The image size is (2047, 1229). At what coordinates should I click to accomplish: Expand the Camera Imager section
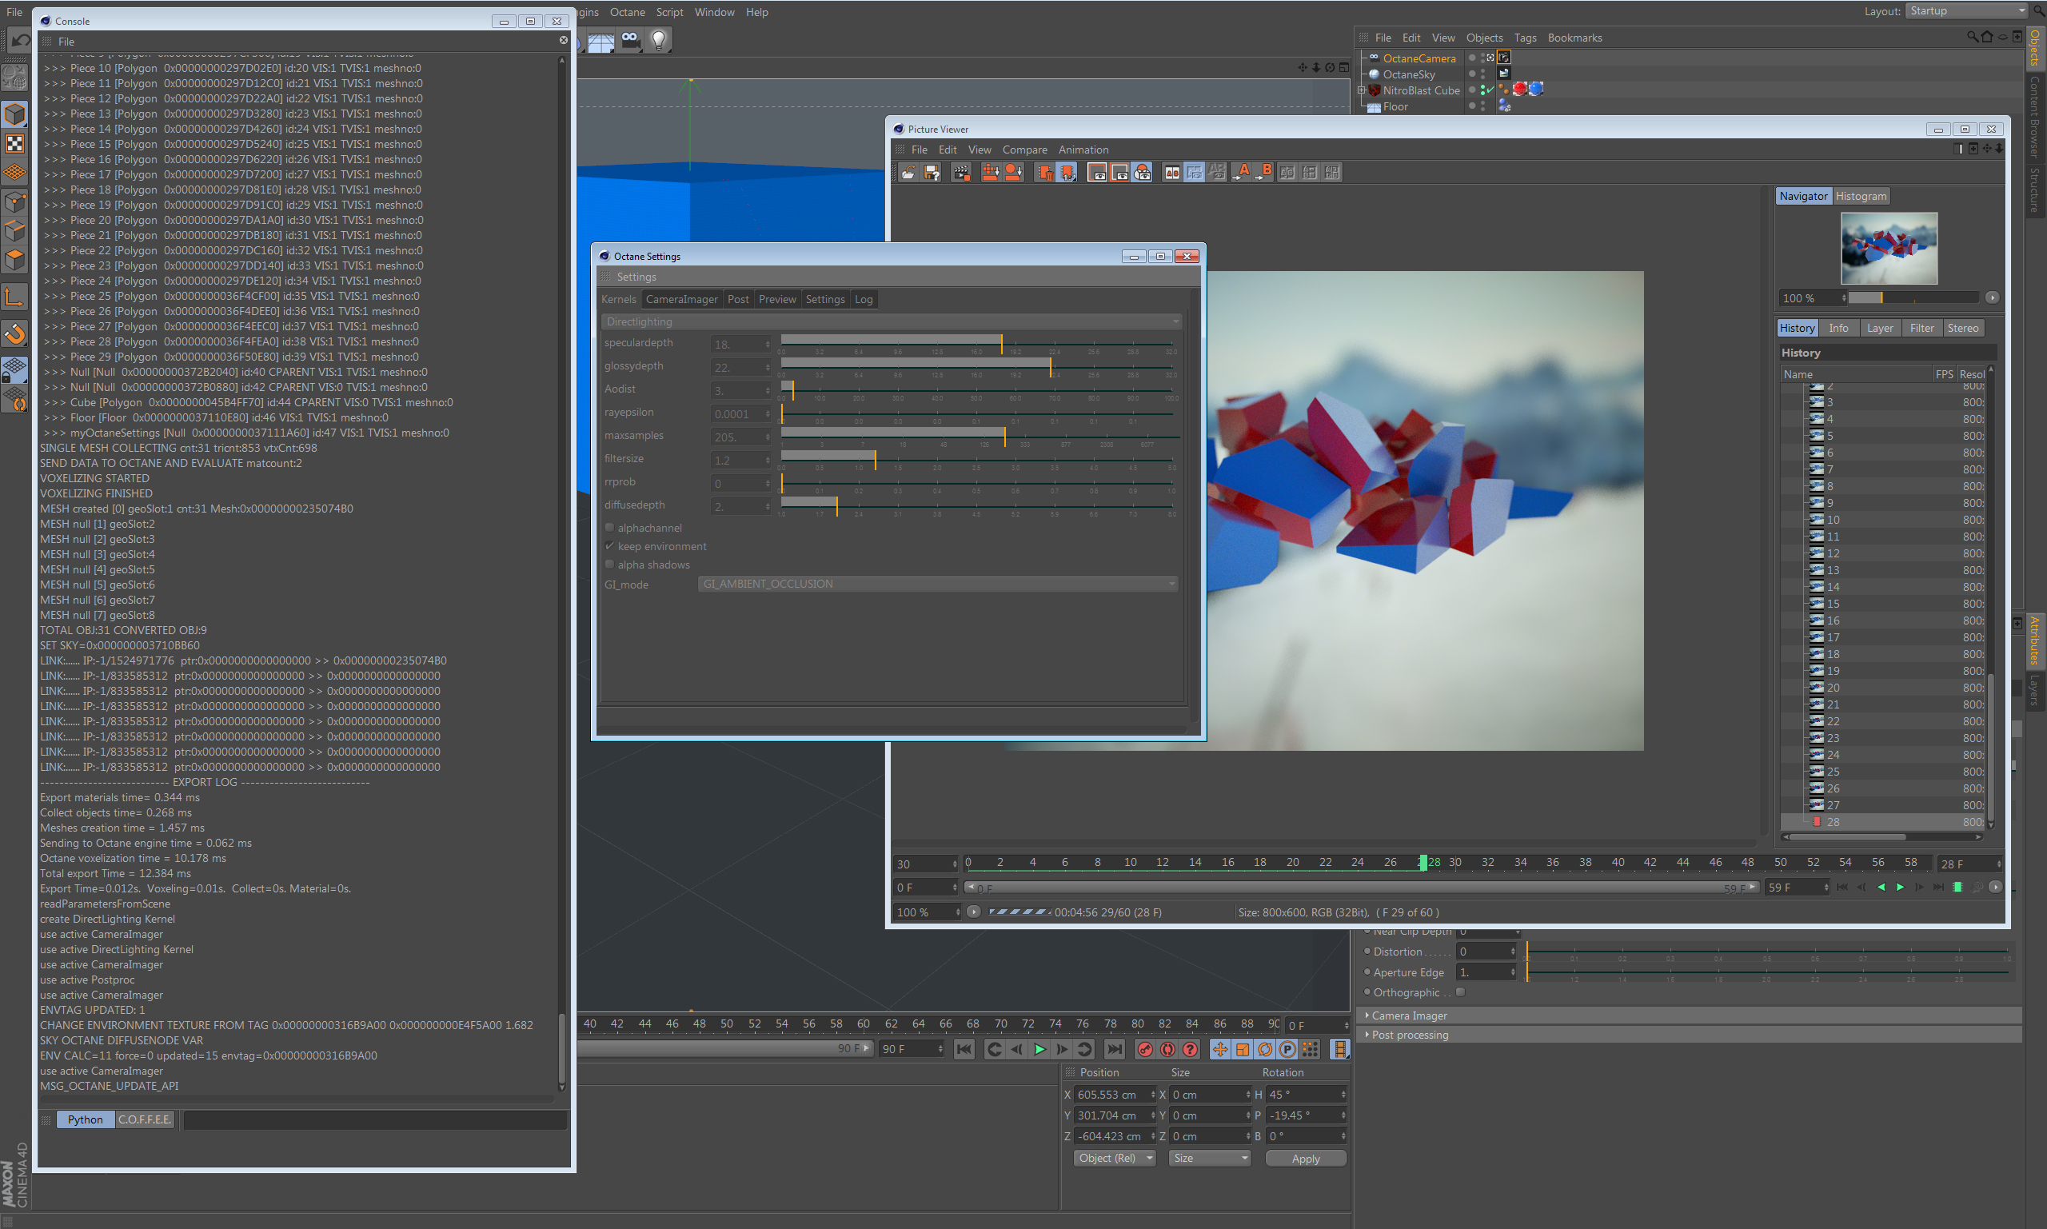point(1409,1016)
